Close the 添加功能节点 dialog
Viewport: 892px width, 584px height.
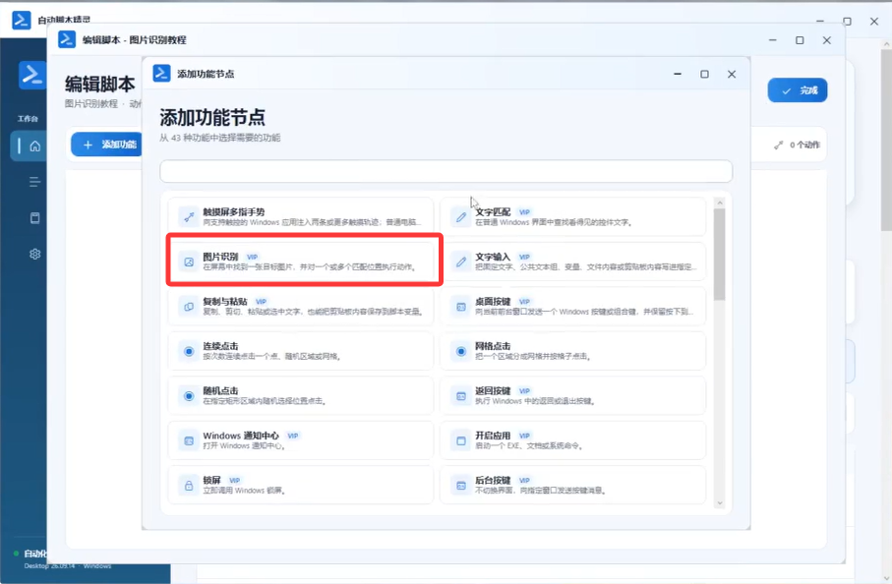[732, 74]
